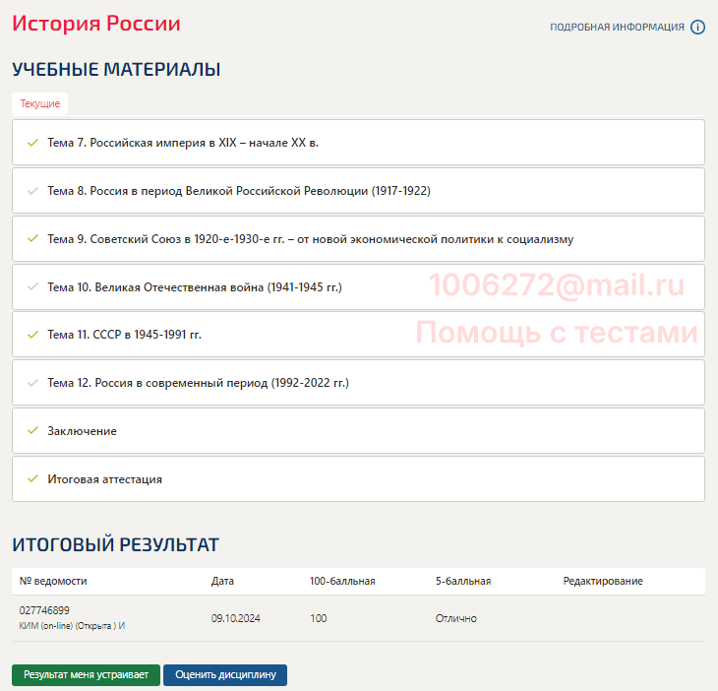Click the green checkmark icon for Тема 9
The height and width of the screenshot is (691, 718).
pos(32,239)
